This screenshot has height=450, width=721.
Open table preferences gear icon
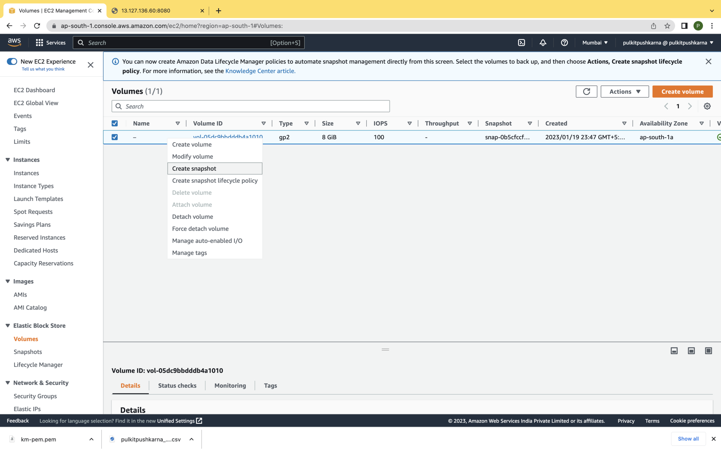pyautogui.click(x=707, y=106)
